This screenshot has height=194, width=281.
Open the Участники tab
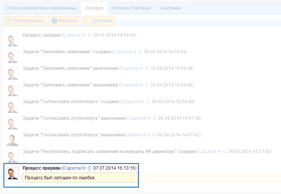click(x=170, y=8)
